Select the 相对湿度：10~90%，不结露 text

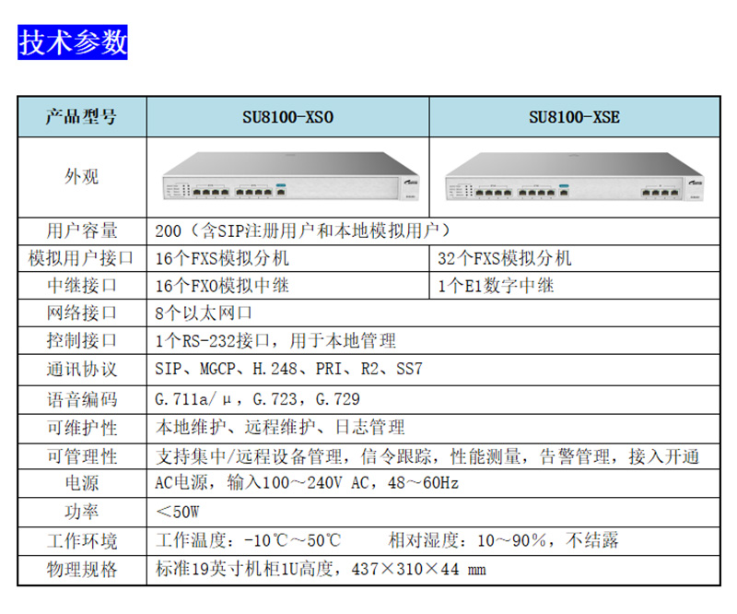[503, 540]
